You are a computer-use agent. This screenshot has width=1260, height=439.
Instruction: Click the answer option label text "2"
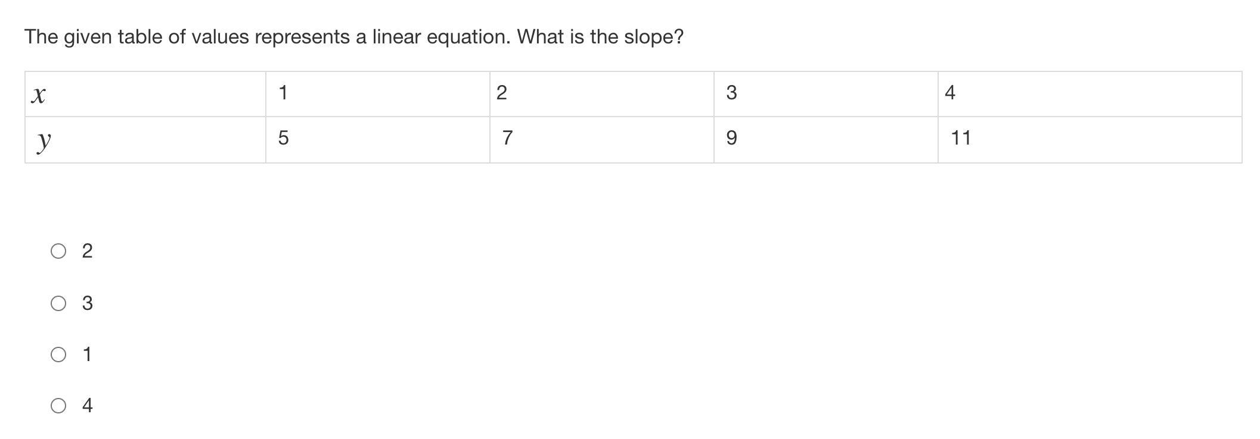pyautogui.click(x=87, y=251)
